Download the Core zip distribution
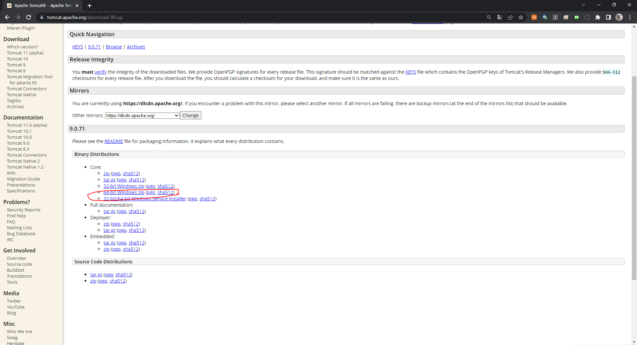This screenshot has width=637, height=345. [106, 173]
